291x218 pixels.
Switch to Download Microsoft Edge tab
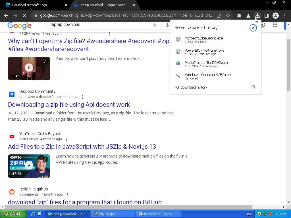pyautogui.click(x=35, y=5)
